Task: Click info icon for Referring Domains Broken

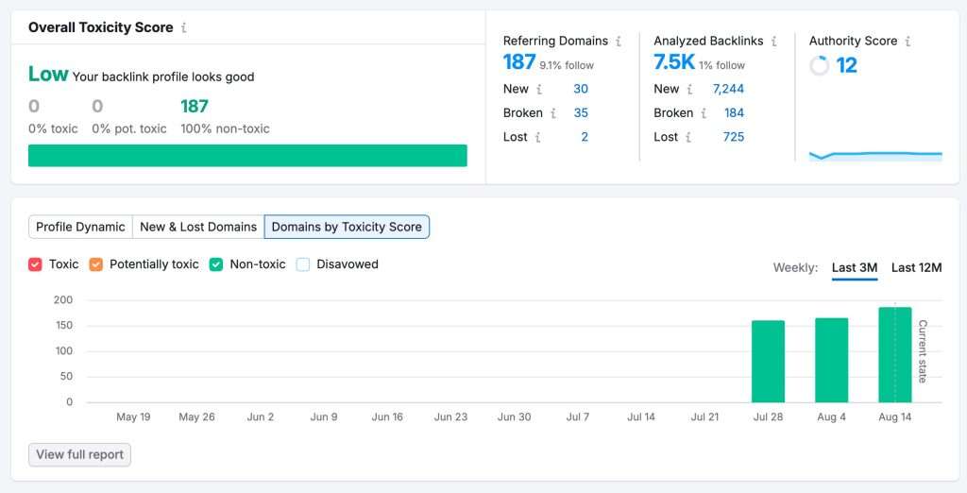Action: coord(553,113)
